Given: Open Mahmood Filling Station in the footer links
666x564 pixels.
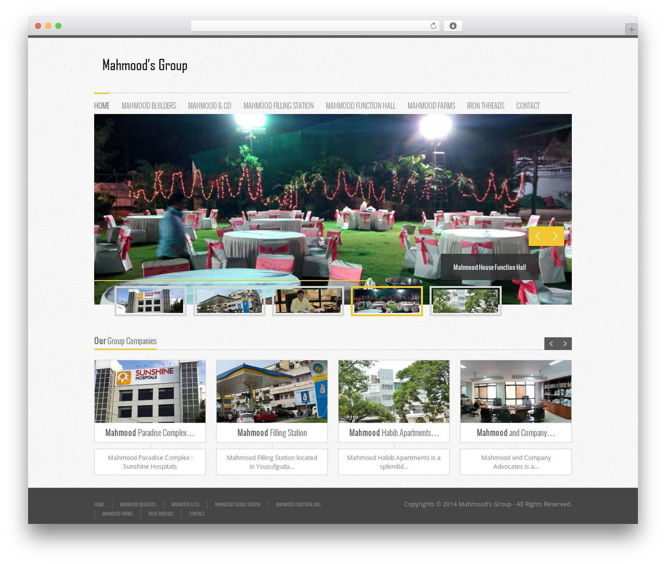Looking at the screenshot, I should (x=237, y=505).
